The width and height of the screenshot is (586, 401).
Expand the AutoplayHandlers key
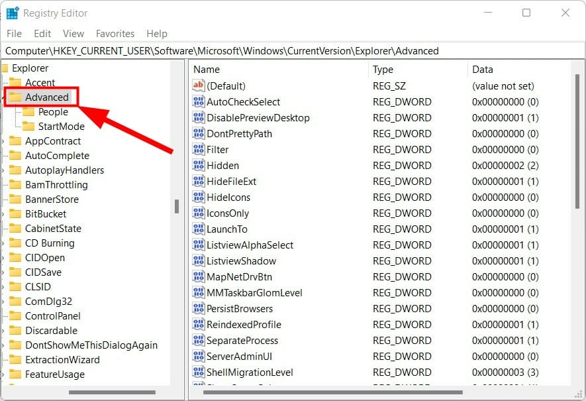point(3,170)
